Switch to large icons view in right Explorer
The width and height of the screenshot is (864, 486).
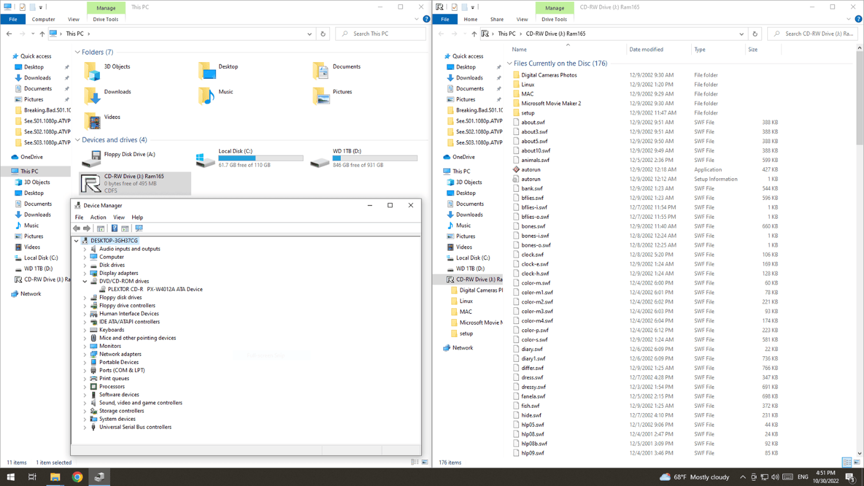coord(857,463)
